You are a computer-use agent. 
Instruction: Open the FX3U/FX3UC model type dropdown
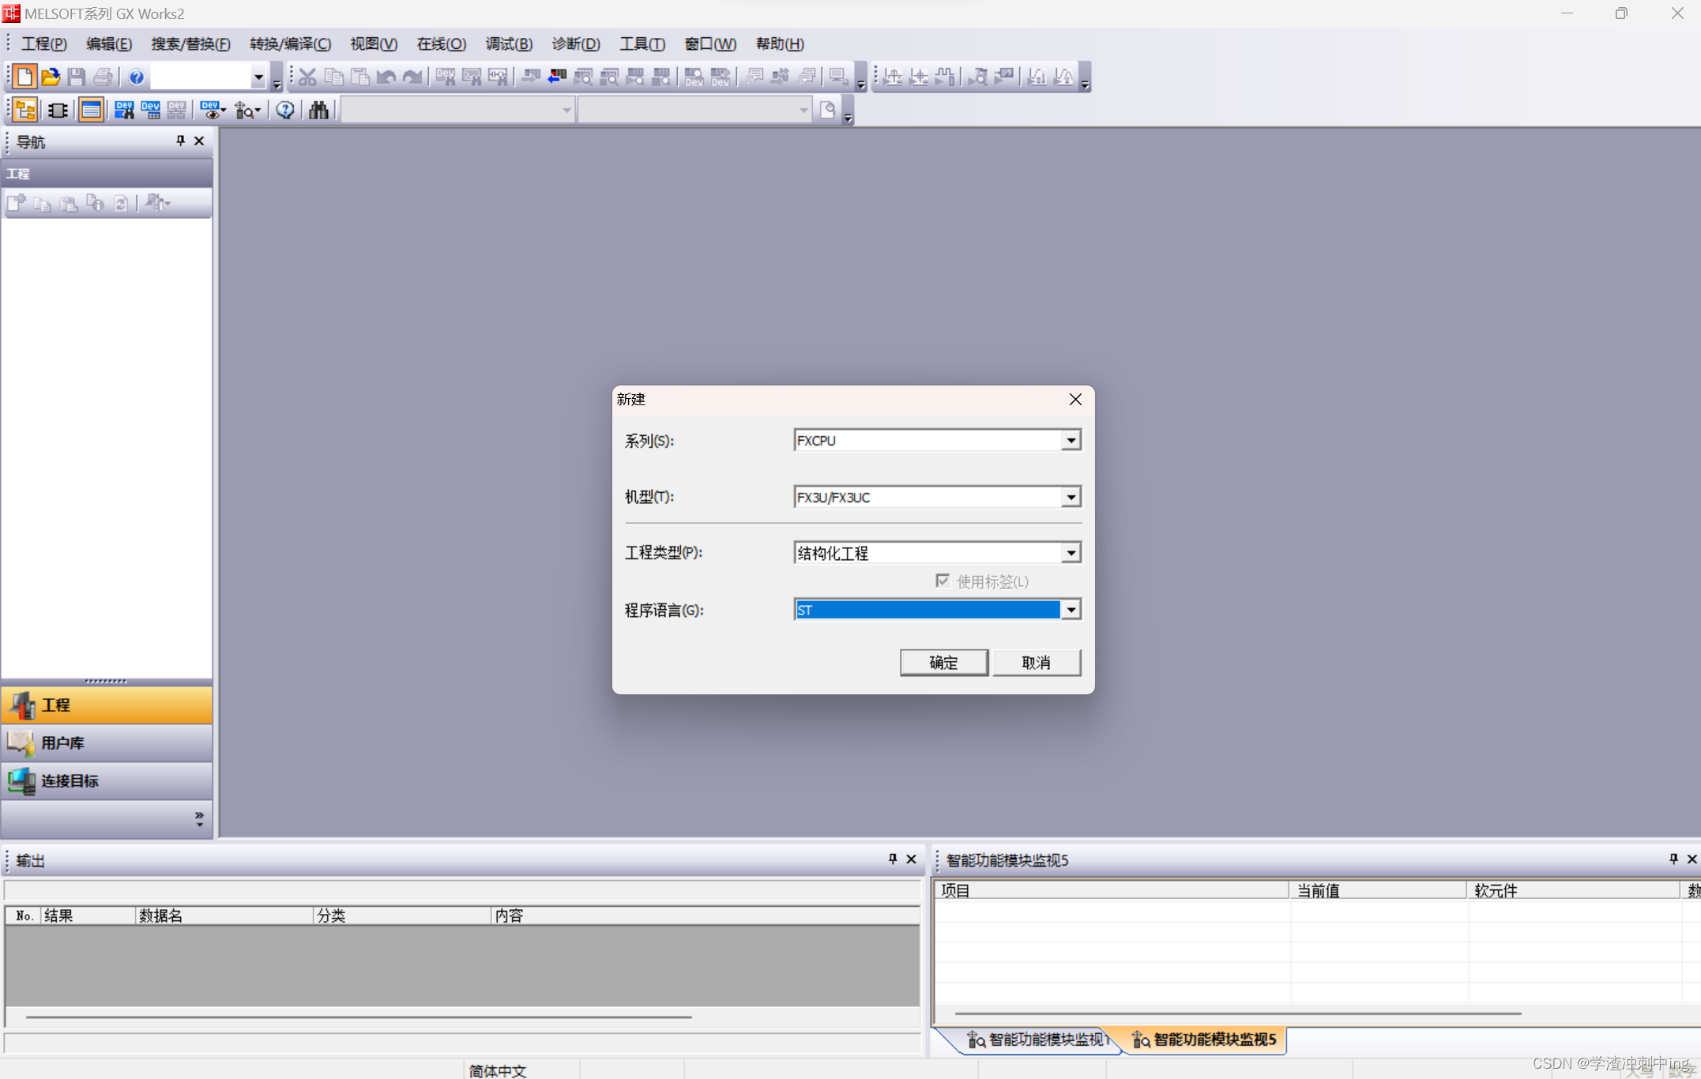click(x=1071, y=497)
